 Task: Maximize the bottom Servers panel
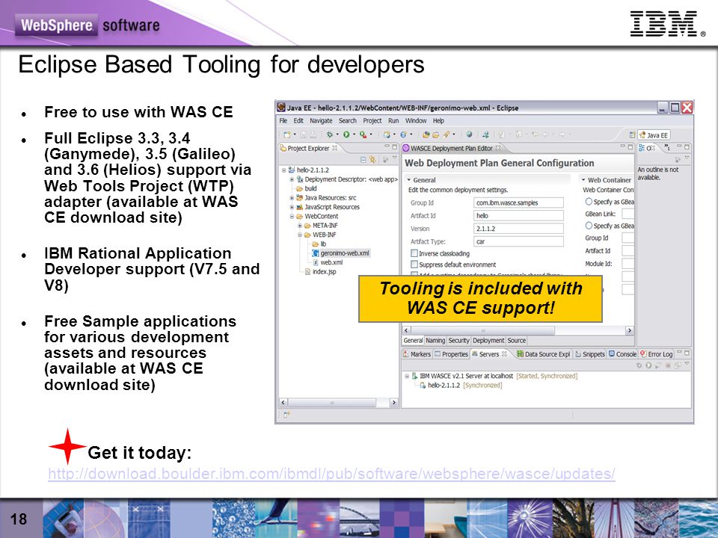687,353
